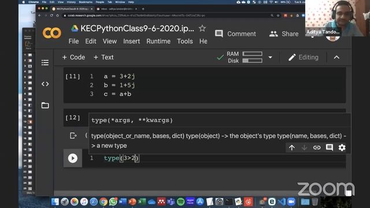
Task: Expand the RAM and Disk runtime dropdown
Action: point(270,57)
